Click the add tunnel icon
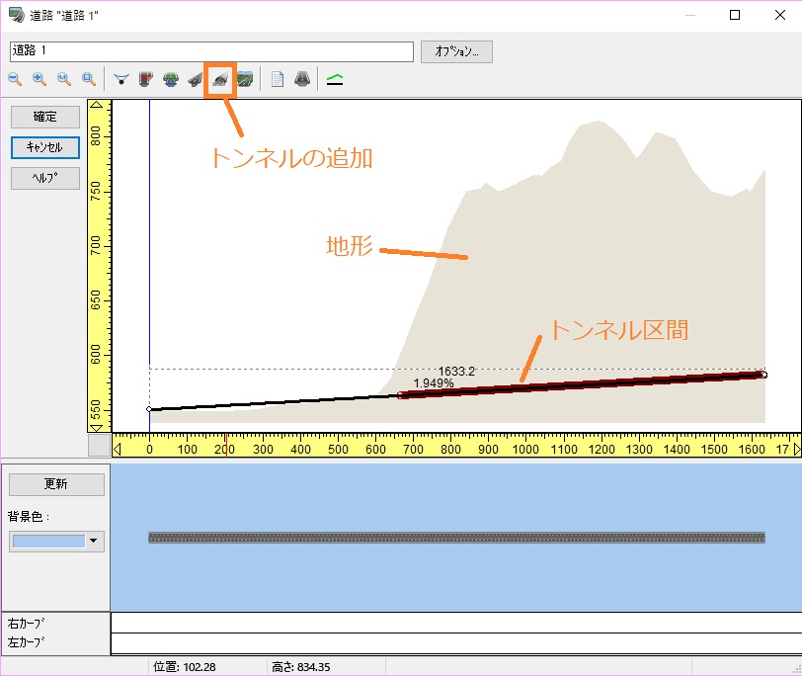 [x=220, y=79]
